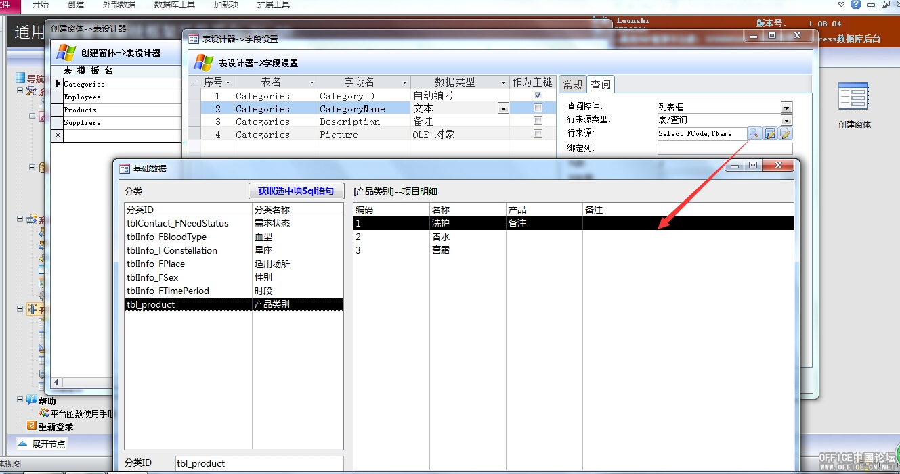Click the form-edit pencil icon beside 行来源
900x474 pixels.
pos(770,133)
